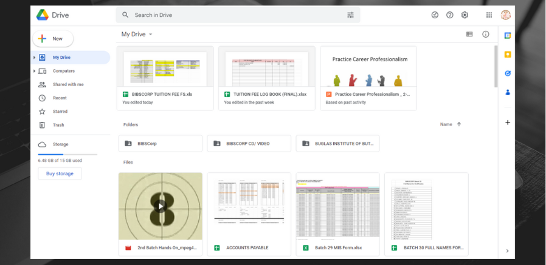Open Google Tasks side panel

pyautogui.click(x=508, y=73)
